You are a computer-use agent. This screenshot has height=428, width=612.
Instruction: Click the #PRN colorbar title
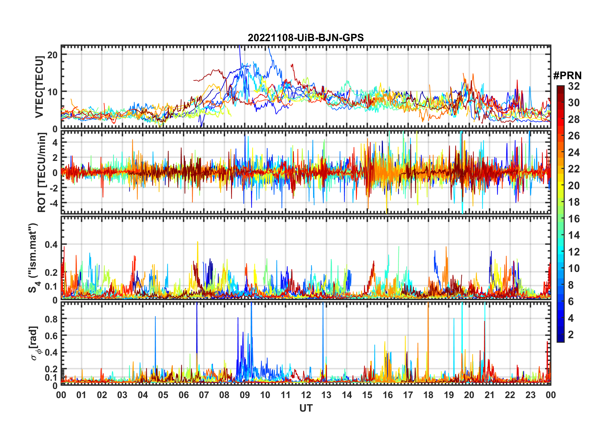point(567,76)
